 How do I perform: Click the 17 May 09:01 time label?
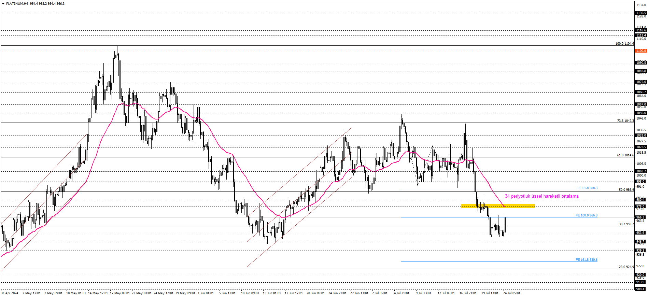pyautogui.click(x=119, y=293)
